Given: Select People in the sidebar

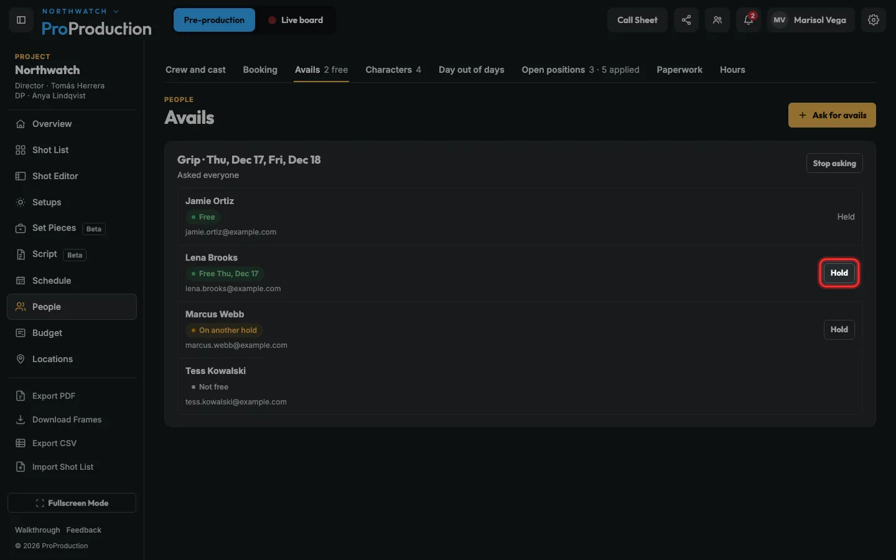Looking at the screenshot, I should point(72,307).
